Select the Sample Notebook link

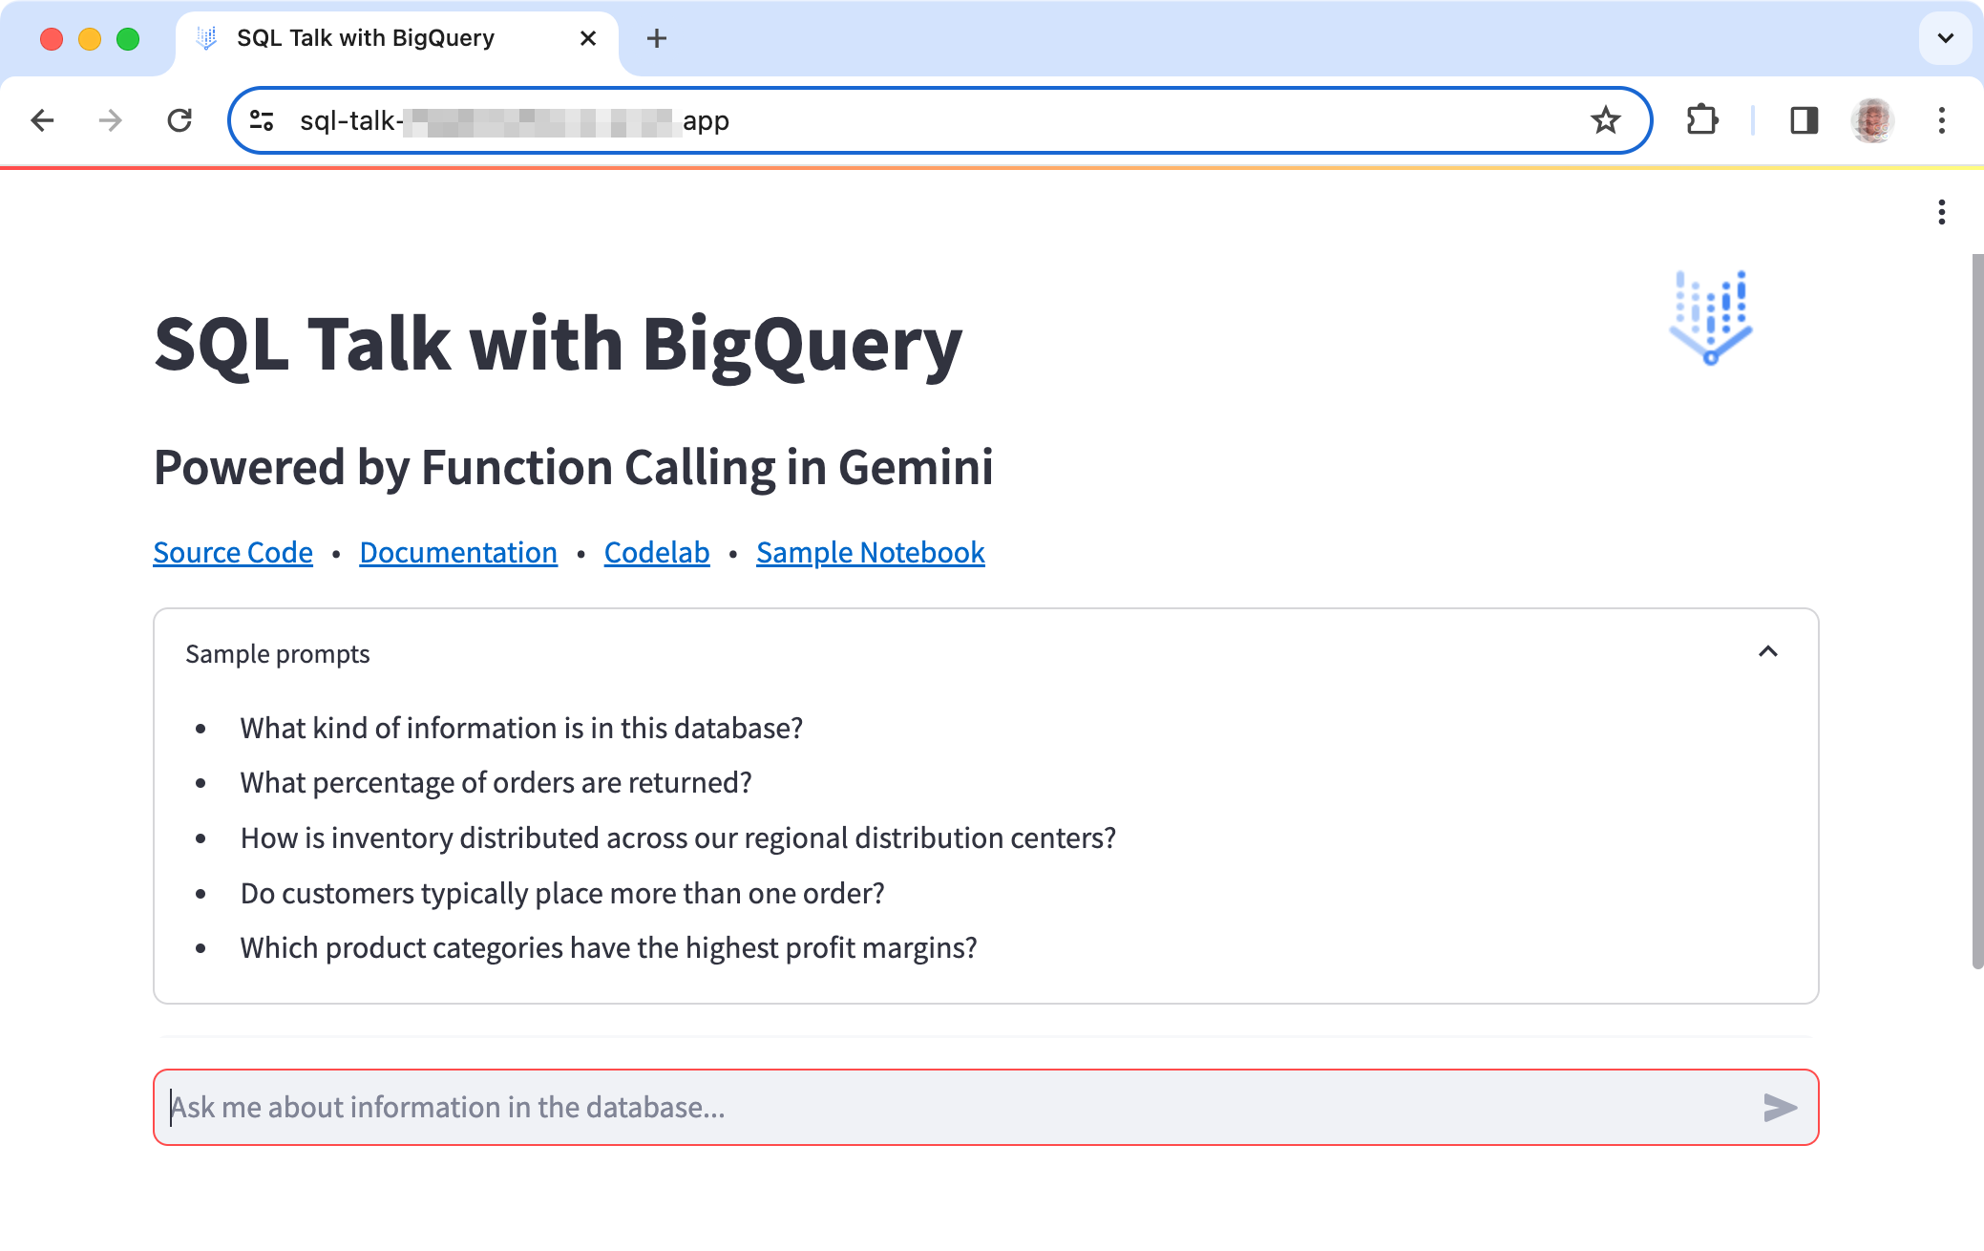pyautogui.click(x=870, y=551)
